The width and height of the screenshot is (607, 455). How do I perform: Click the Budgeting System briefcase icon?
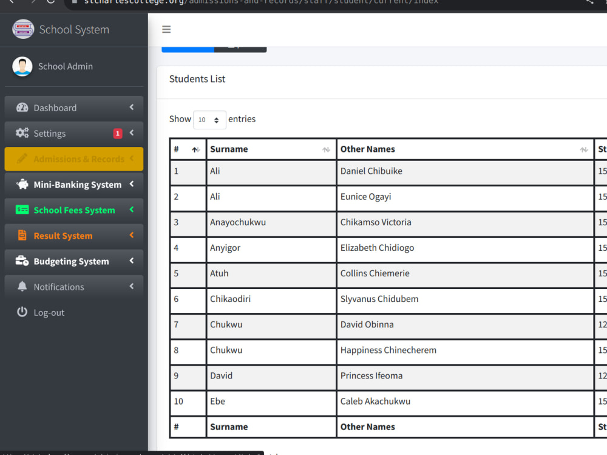pyautogui.click(x=22, y=261)
